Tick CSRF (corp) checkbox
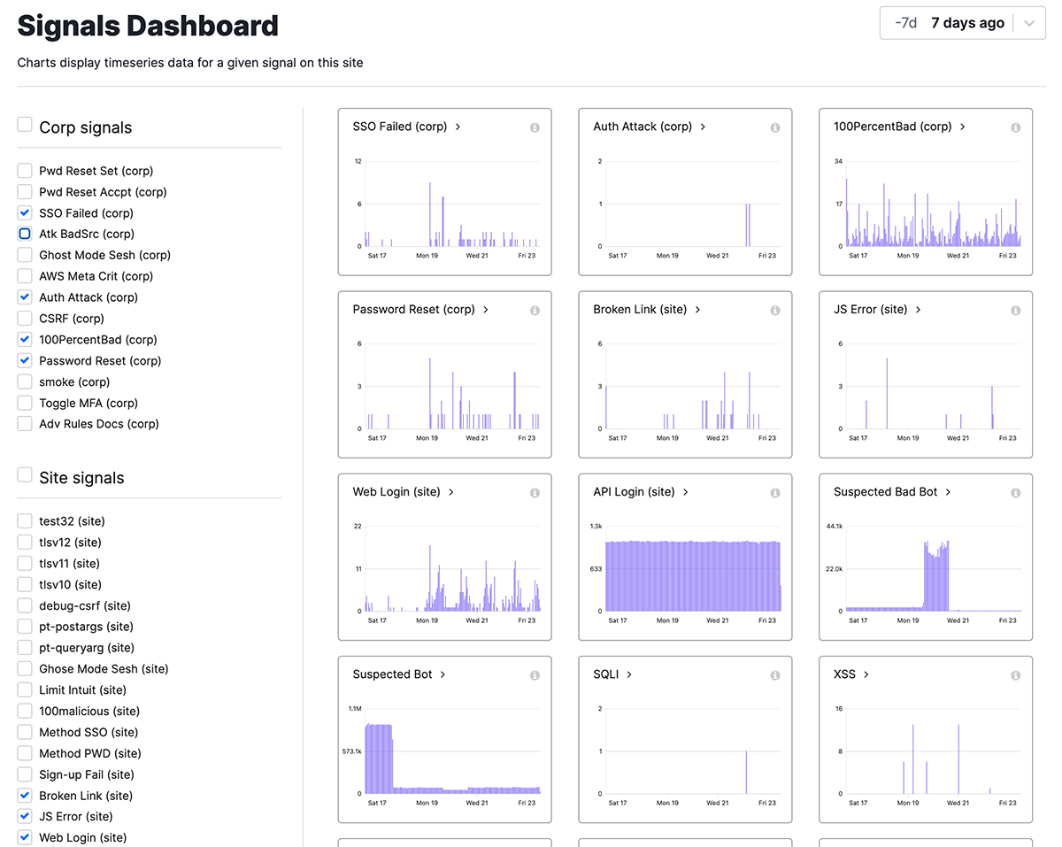Screen dimensions: 1062x847 click(25, 319)
